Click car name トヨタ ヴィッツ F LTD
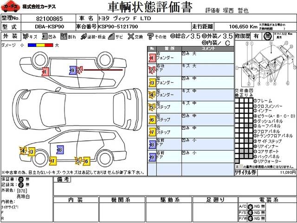297x223 pixels. [x=124, y=19]
